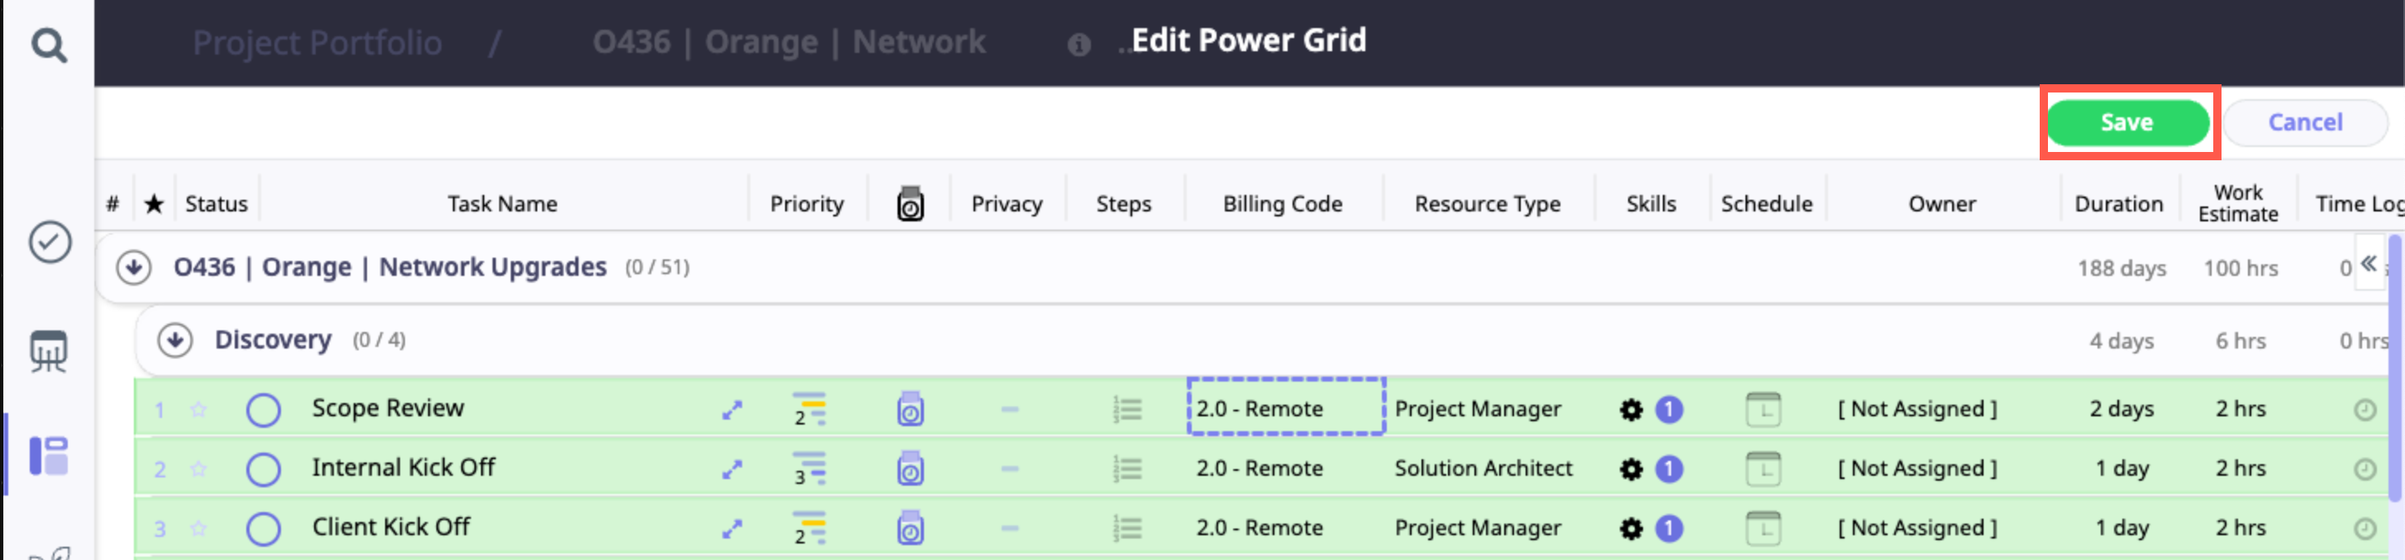The height and width of the screenshot is (560, 2405).
Task: Click the skills gear icon for Client Kick Off
Action: 1630,529
